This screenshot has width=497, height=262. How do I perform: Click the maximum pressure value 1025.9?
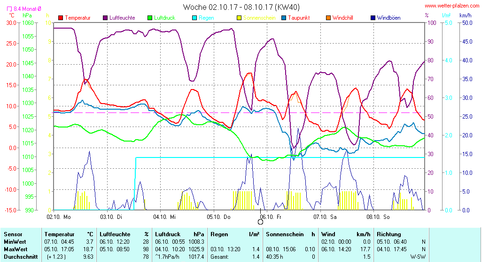tap(196, 249)
